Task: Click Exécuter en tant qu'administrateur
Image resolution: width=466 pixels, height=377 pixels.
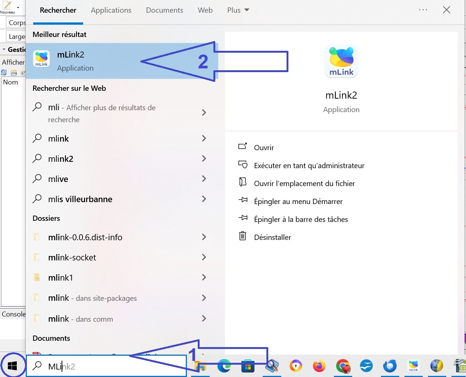Action: coord(309,166)
